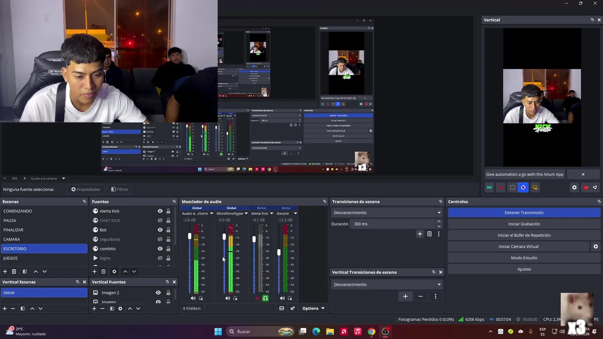This screenshot has height=339, width=603.
Task: Open Alerta Kick mixer channel dropdown arrow
Action: tap(271, 213)
